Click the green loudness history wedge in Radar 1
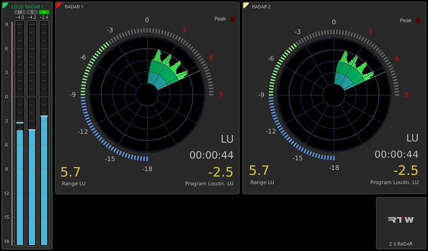428x251 pixels. coord(166,70)
